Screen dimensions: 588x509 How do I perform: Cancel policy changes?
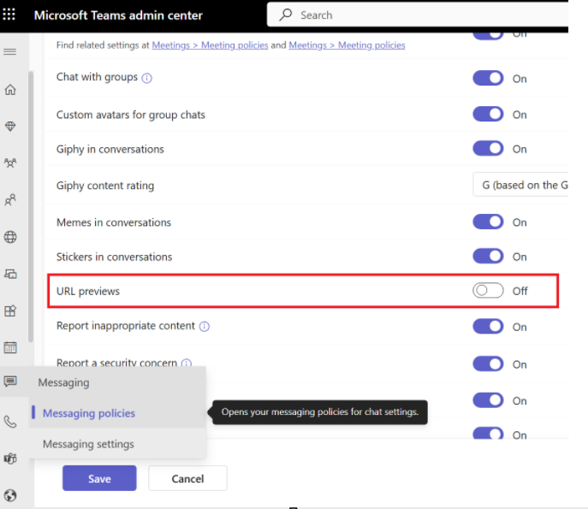[187, 478]
